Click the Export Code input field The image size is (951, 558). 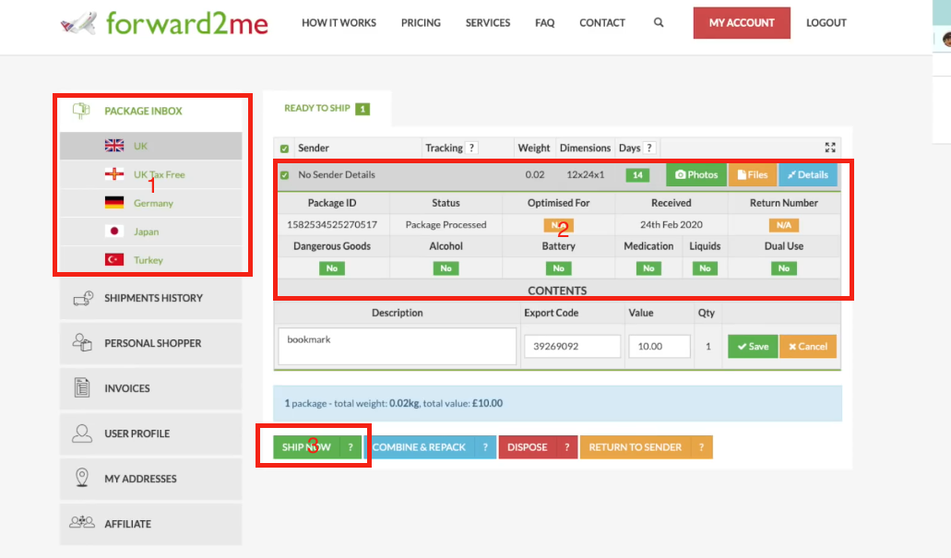572,347
